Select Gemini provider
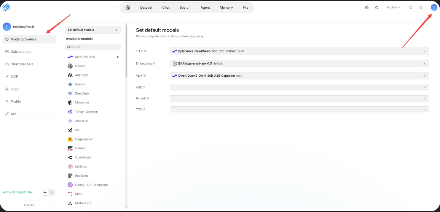440x212 pixels. coord(93,84)
